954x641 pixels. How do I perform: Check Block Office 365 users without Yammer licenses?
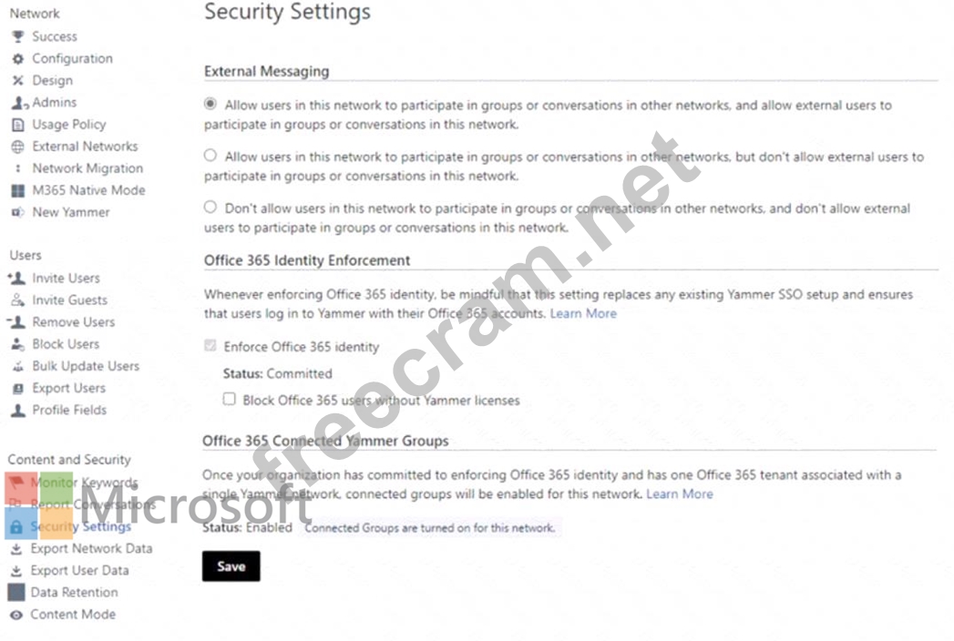pyautogui.click(x=230, y=399)
